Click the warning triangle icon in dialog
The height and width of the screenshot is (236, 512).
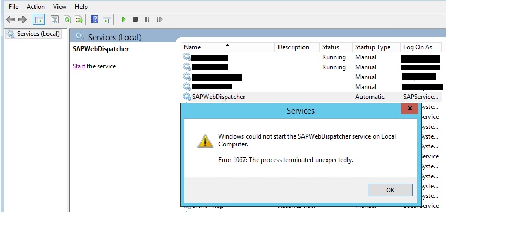tap(205, 141)
